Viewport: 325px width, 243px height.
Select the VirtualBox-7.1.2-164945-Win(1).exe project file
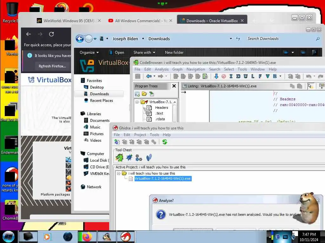(163, 178)
